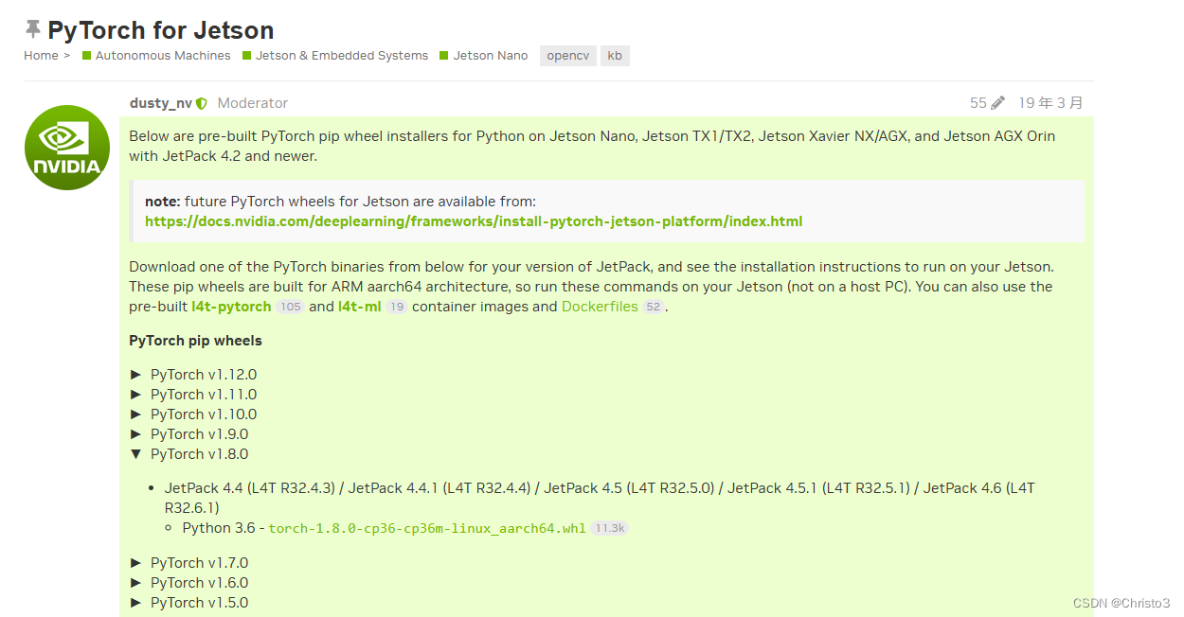Open the Dockerfiles link
The height and width of the screenshot is (617, 1184).
pos(600,307)
